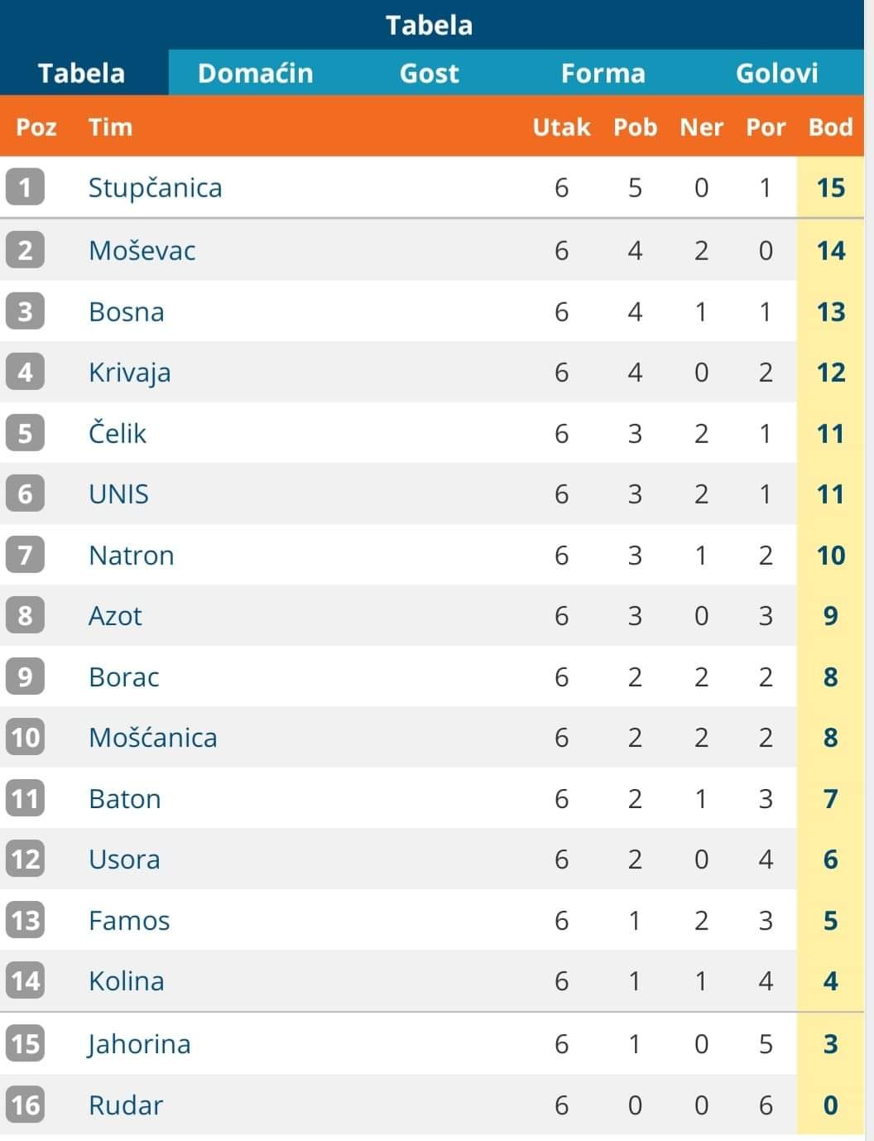Open the Moševac team page

[142, 250]
